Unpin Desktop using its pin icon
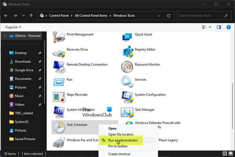The width and height of the screenshot is (235, 157). (x=40, y=53)
